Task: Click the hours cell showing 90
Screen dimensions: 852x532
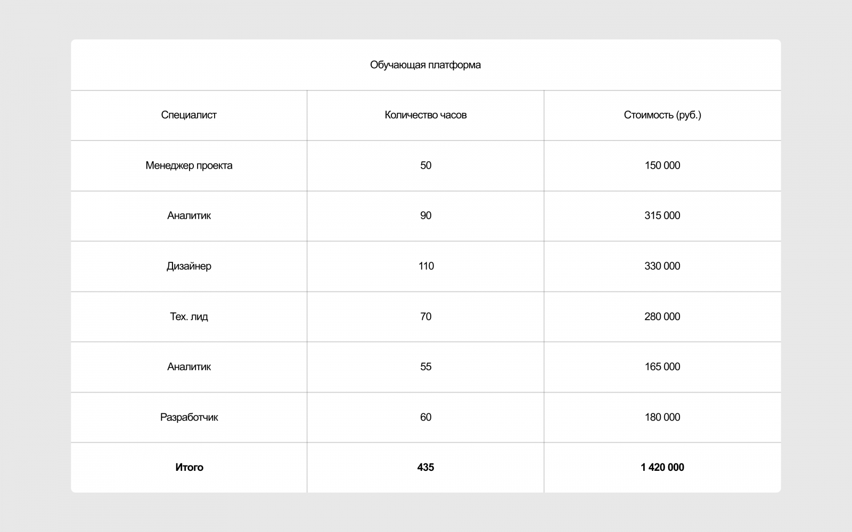Action: pyautogui.click(x=425, y=215)
